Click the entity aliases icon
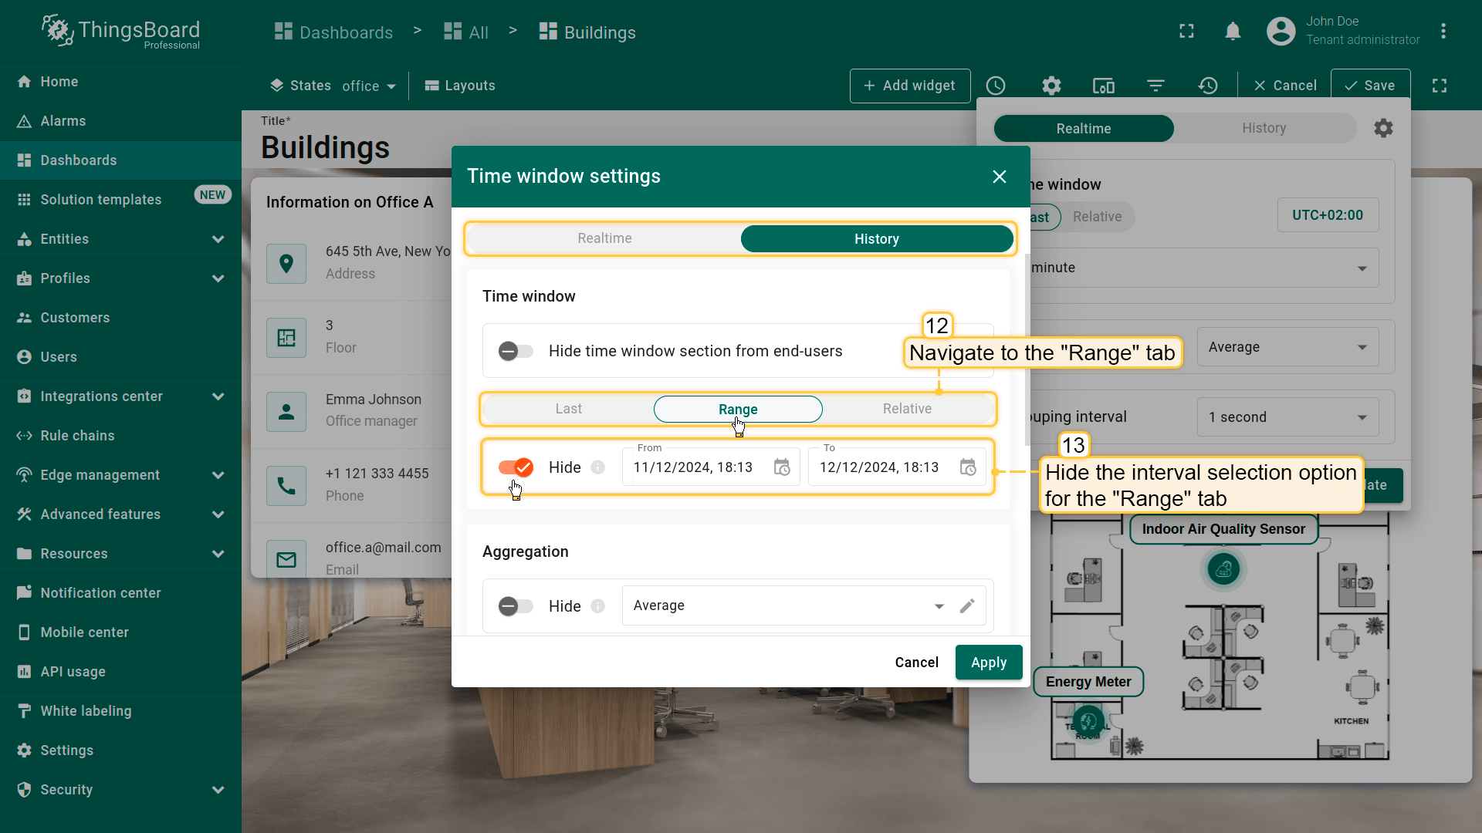This screenshot has width=1482, height=833. (x=1104, y=86)
